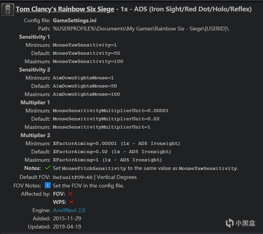
Task: Open the AnvilNext 2.0 engine link
Action: [69, 210]
